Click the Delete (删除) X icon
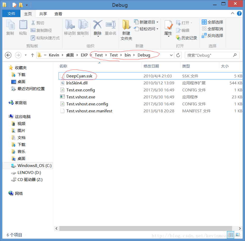 (x=98, y=25)
